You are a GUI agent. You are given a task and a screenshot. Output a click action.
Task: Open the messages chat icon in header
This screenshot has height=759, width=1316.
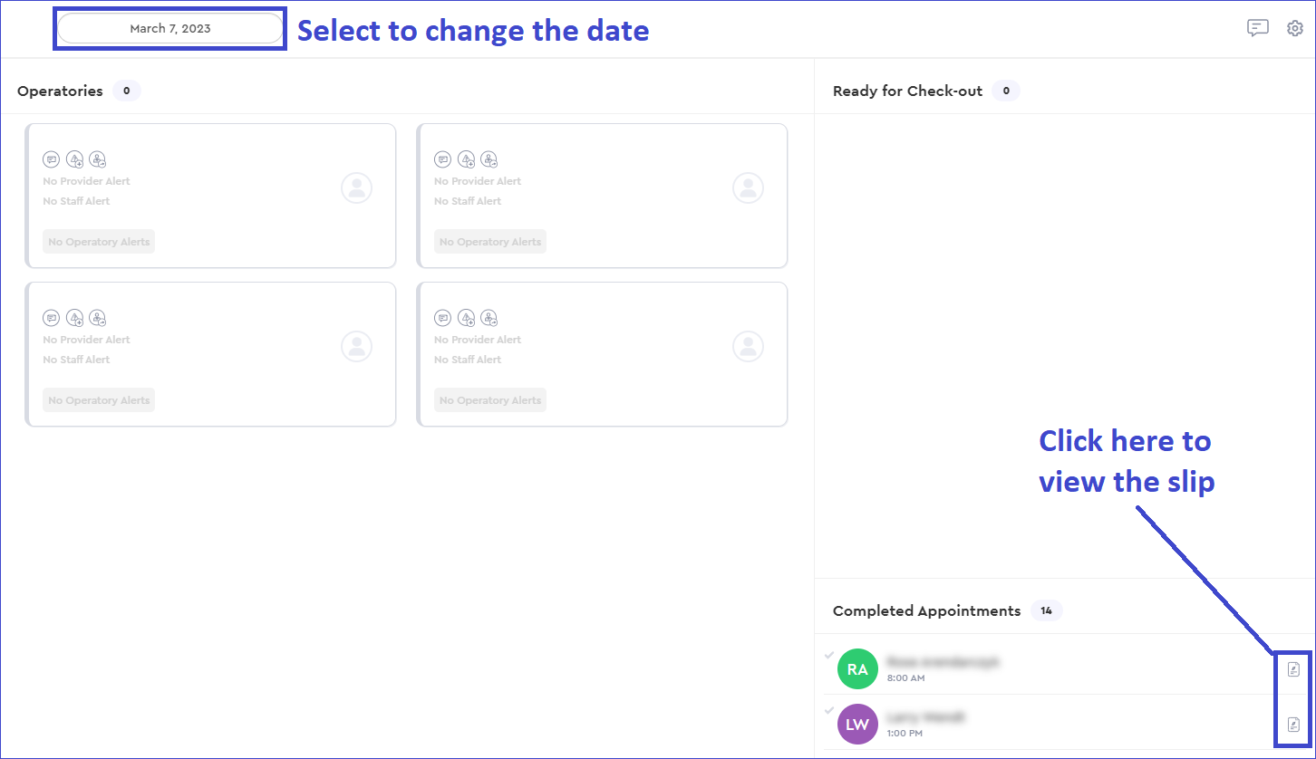(1257, 28)
